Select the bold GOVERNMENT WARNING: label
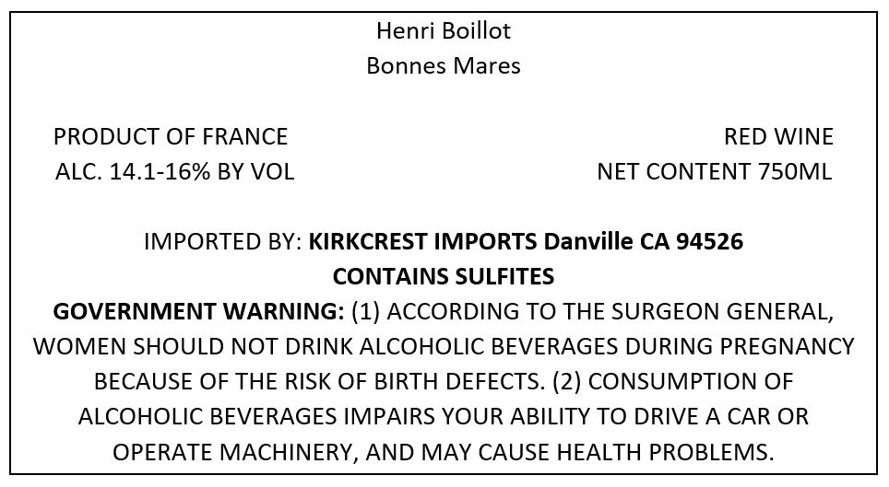The image size is (889, 487). (x=198, y=312)
